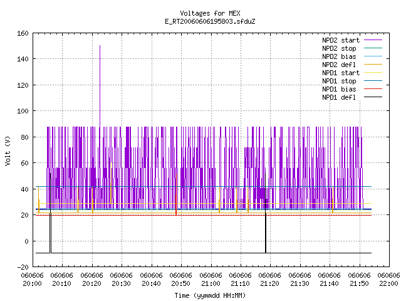The width and height of the screenshot is (401, 301).
Task: Click the 22:00 time tick label
Action: [x=388, y=283]
